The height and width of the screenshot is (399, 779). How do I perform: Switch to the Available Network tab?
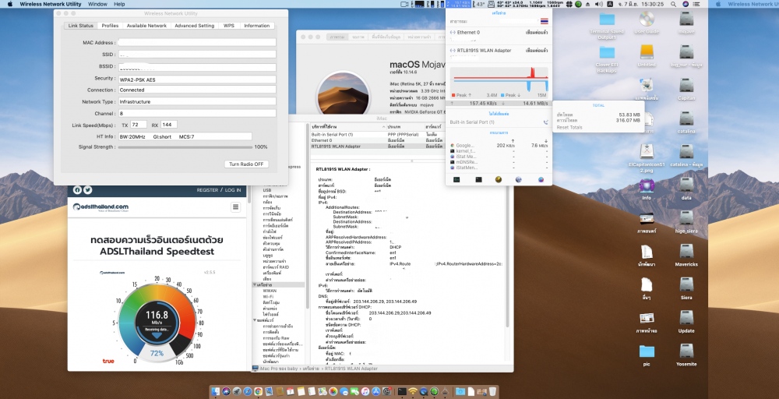(146, 26)
